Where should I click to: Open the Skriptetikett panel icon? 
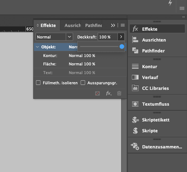tap(135, 120)
